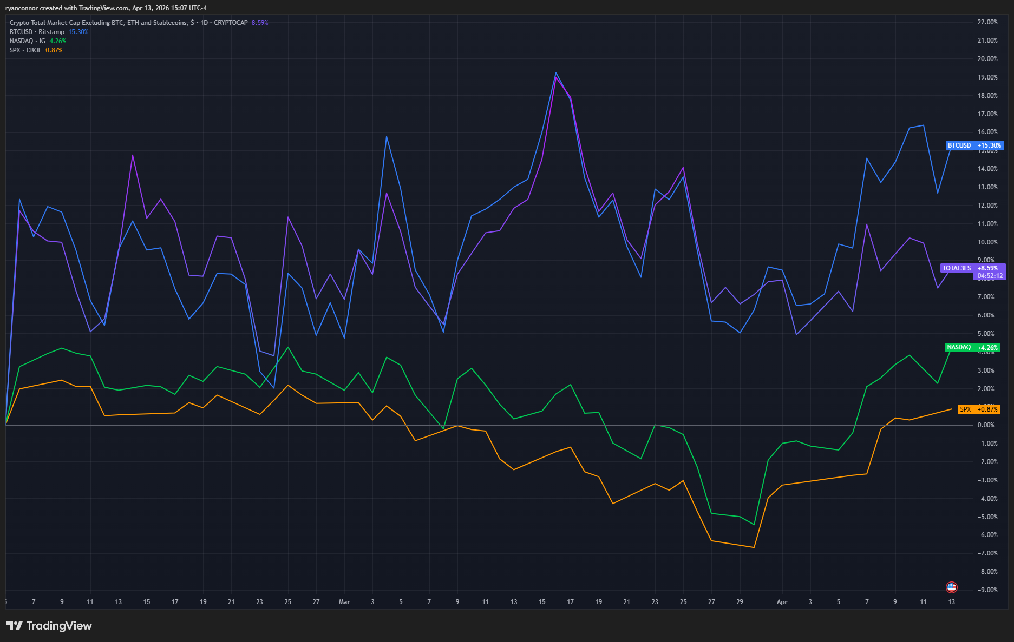Click the +0.87% orange value tag
Viewport: 1014px width, 642px height.
point(987,409)
